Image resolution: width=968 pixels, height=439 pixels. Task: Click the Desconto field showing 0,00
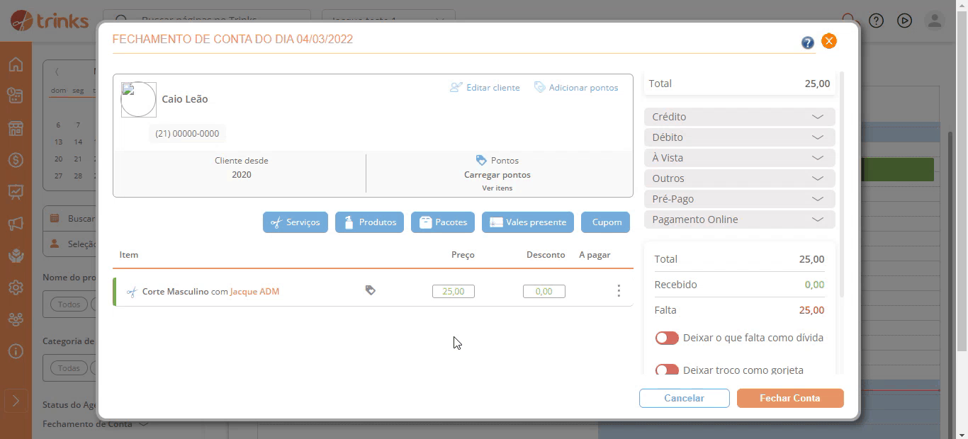point(544,291)
